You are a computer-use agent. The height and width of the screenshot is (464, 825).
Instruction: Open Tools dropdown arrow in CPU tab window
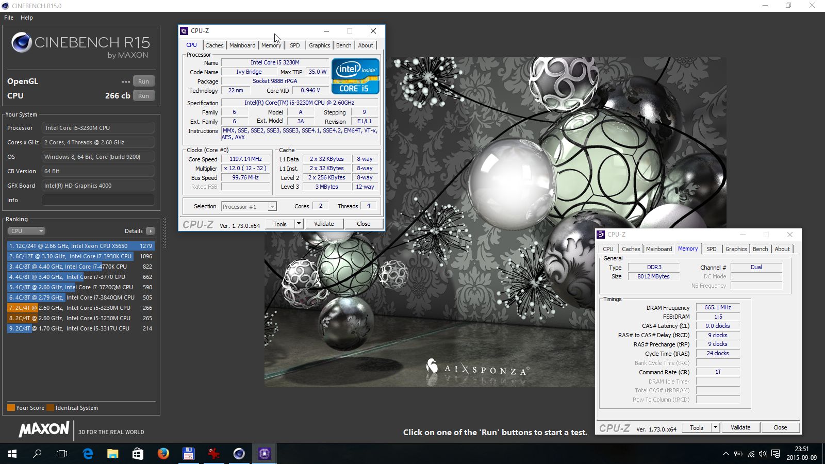point(299,224)
